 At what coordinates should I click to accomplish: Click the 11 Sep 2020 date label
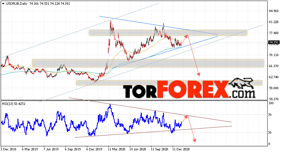point(159,149)
